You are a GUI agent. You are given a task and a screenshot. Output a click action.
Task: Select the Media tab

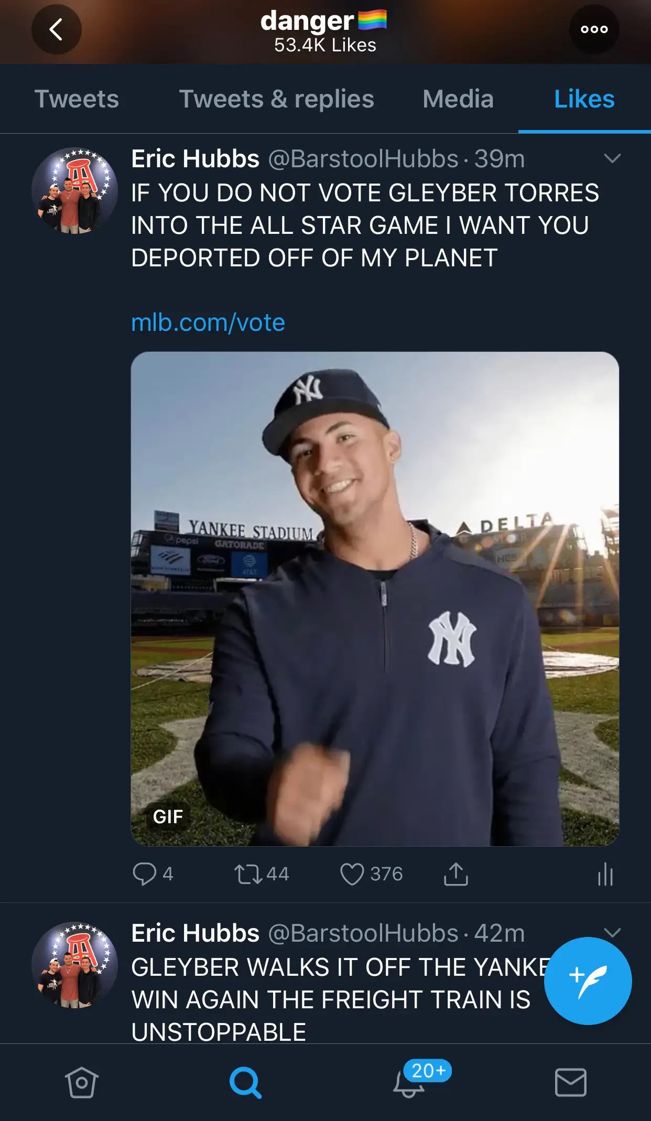pyautogui.click(x=458, y=99)
